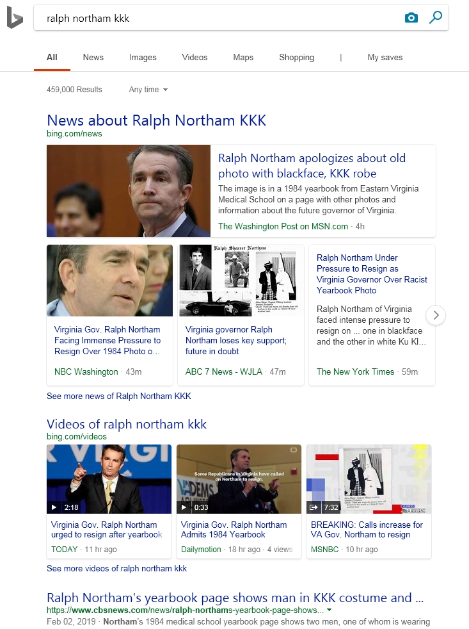
Task: Click the ABC 7 News - WJLA source label
Action: click(x=224, y=372)
